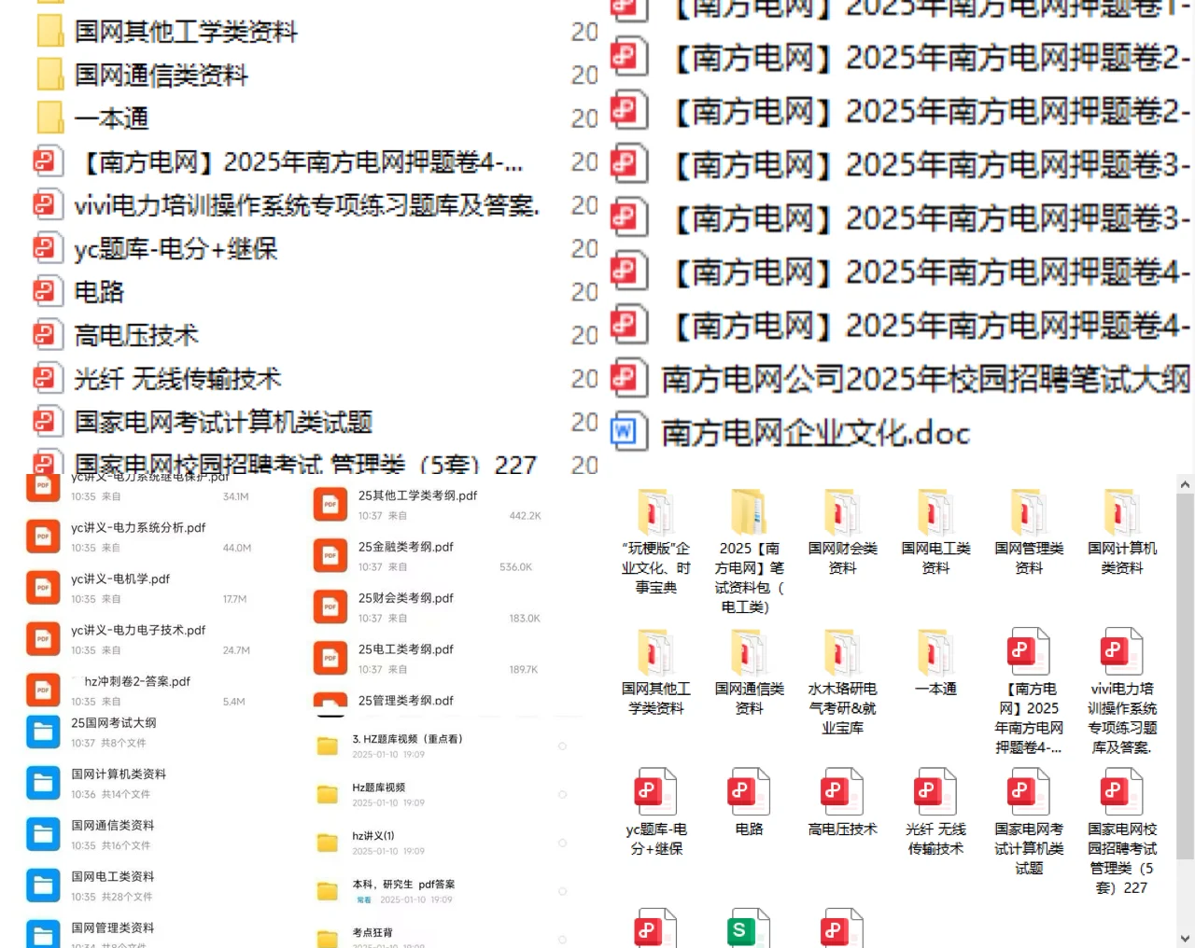1195x948 pixels.
Task: Click the blue folder icon for 25国网考试大纲
Action: coord(43,732)
